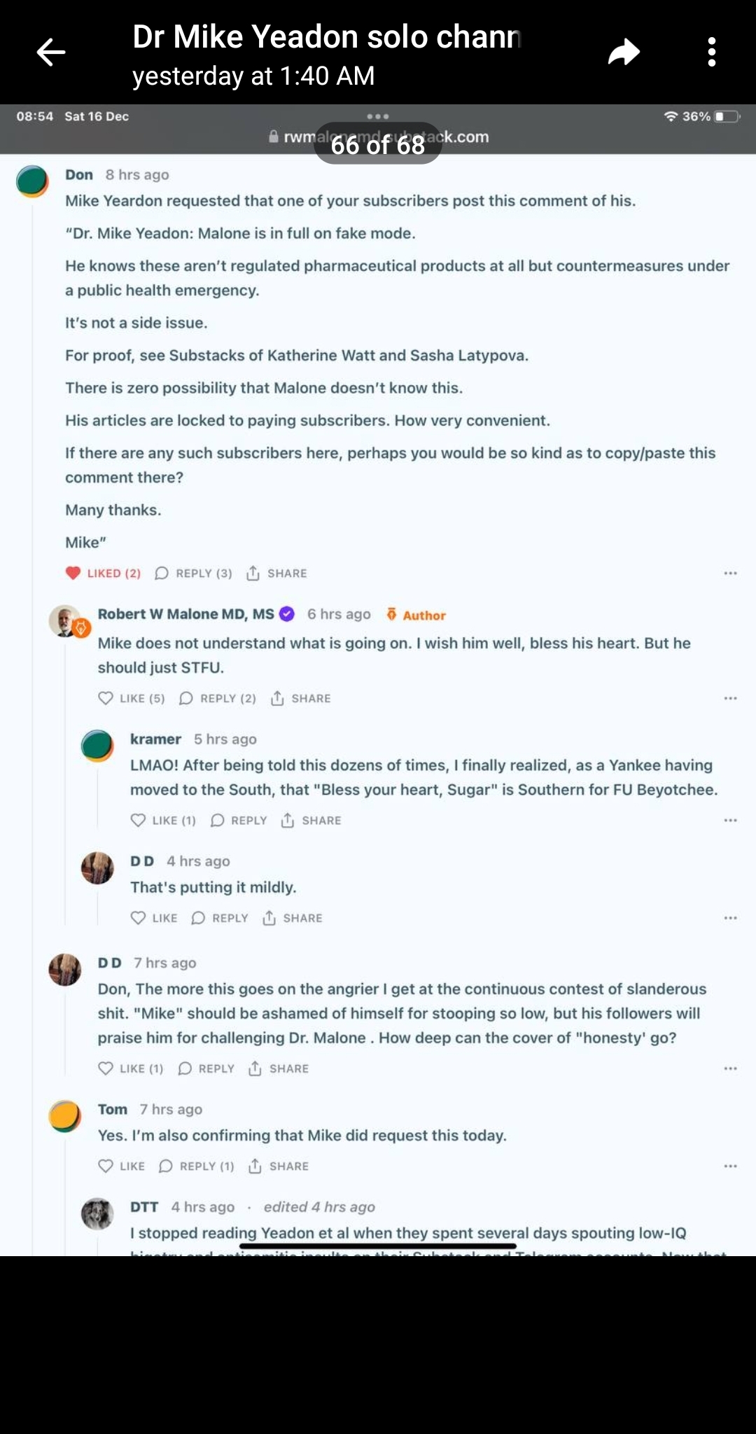The image size is (756, 1434).
Task: Open Robert W Malone's profile name
Action: tap(185, 614)
